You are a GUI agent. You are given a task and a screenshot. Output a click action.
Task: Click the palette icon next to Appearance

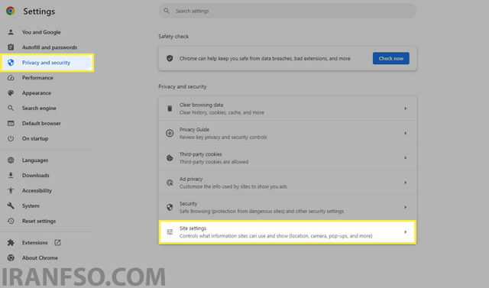point(11,93)
